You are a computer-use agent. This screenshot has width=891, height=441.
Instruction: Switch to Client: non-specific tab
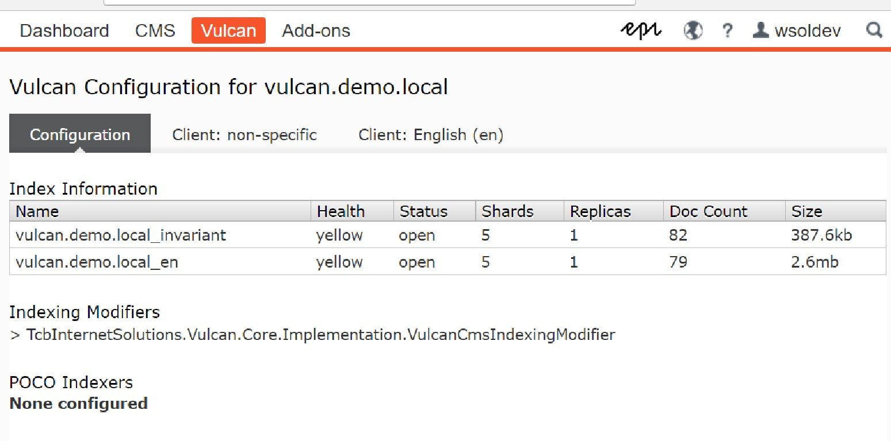coord(244,135)
